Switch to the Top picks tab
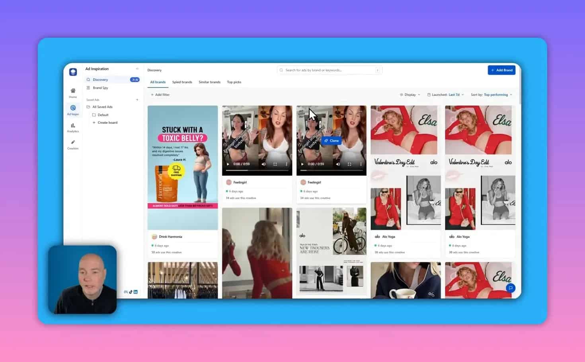This screenshot has width=585, height=362. pyautogui.click(x=234, y=82)
